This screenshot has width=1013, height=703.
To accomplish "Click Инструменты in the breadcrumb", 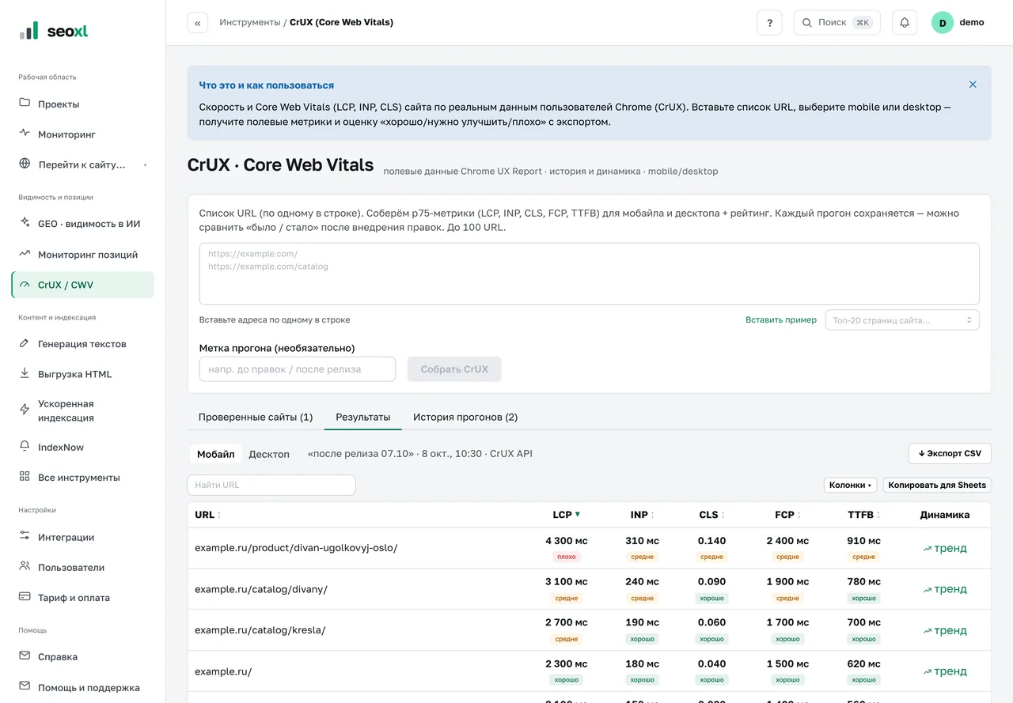I will (249, 22).
